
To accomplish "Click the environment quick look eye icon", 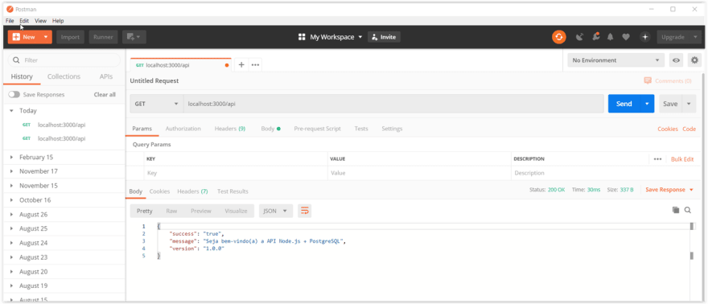I will tap(676, 60).
